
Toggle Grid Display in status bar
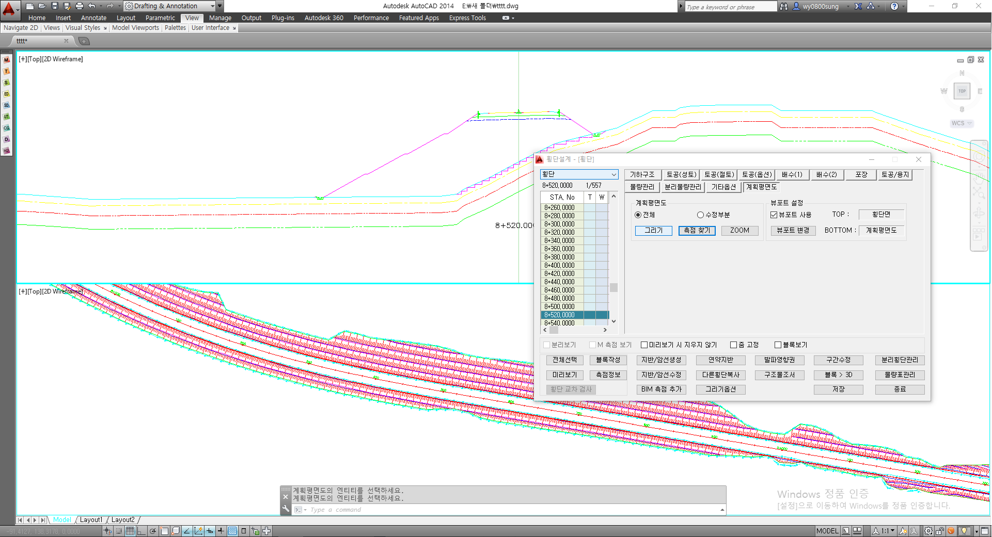click(x=130, y=531)
